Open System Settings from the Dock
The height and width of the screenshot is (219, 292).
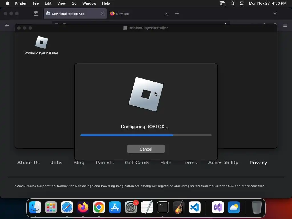click(x=131, y=207)
